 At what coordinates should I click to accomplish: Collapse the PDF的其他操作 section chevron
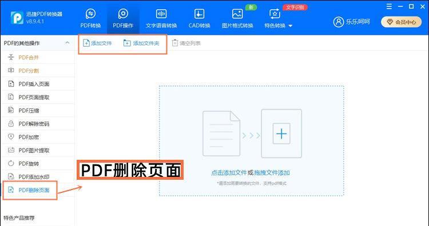pyautogui.click(x=67, y=43)
